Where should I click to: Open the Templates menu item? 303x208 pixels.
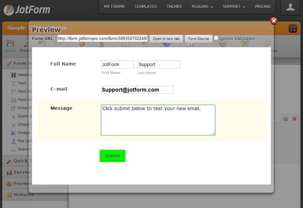145,7
